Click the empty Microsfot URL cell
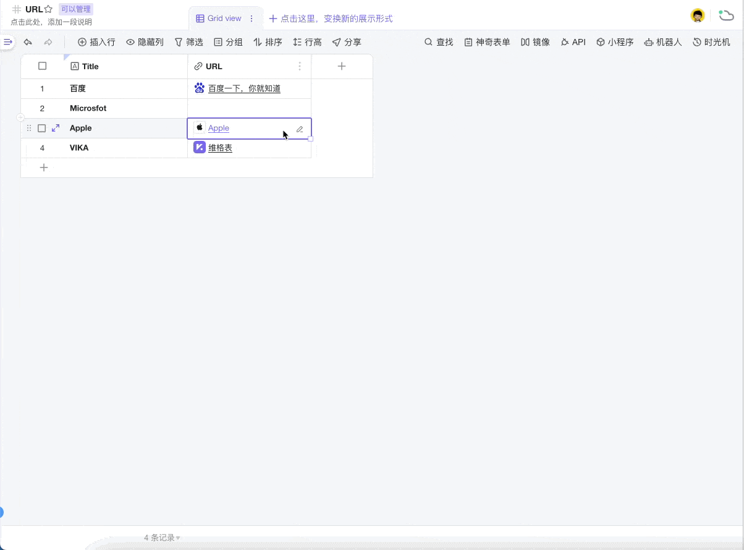744x550 pixels. 249,108
